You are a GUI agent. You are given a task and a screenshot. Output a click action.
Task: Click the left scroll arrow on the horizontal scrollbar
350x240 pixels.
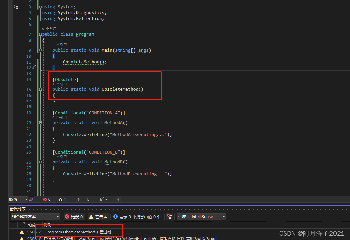tap(118, 199)
